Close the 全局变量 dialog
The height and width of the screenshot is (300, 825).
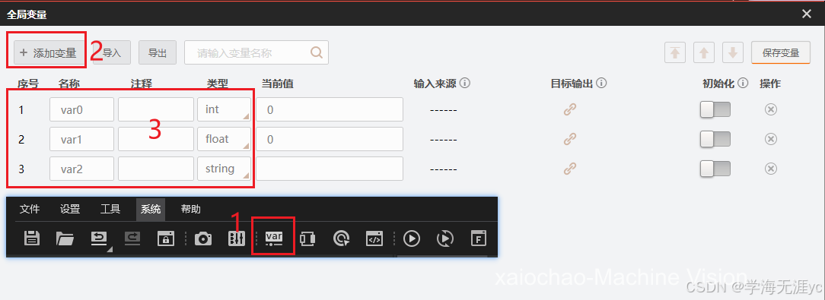(807, 14)
